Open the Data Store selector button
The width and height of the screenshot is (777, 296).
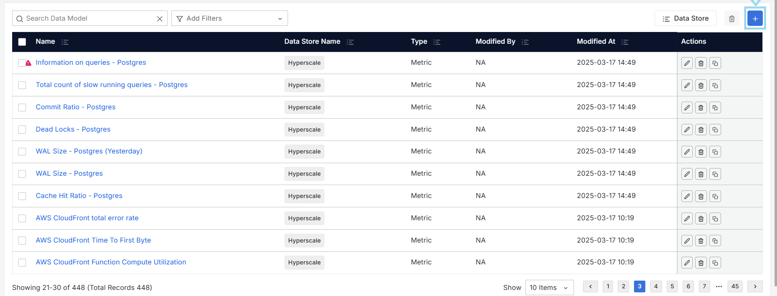pos(685,19)
